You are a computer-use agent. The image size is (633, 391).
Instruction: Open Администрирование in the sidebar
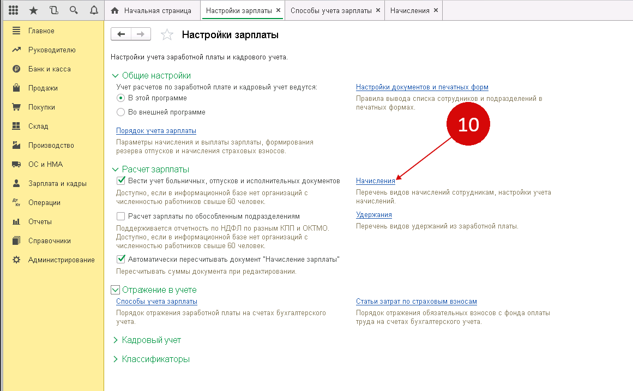(61, 260)
